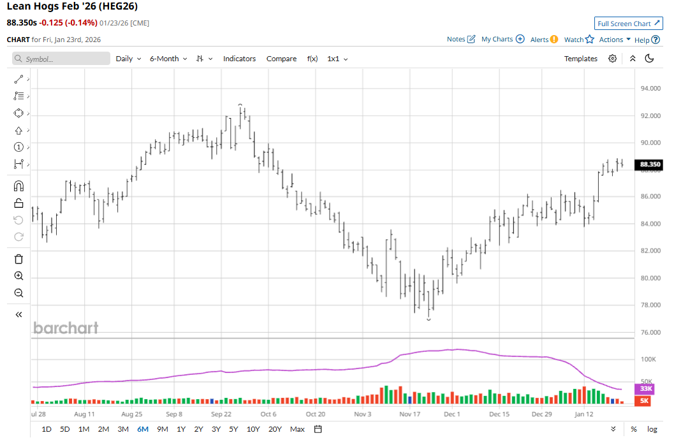697x447 pixels.
Task: Collapse the toolbar with double chevron up
Action: 633,59
